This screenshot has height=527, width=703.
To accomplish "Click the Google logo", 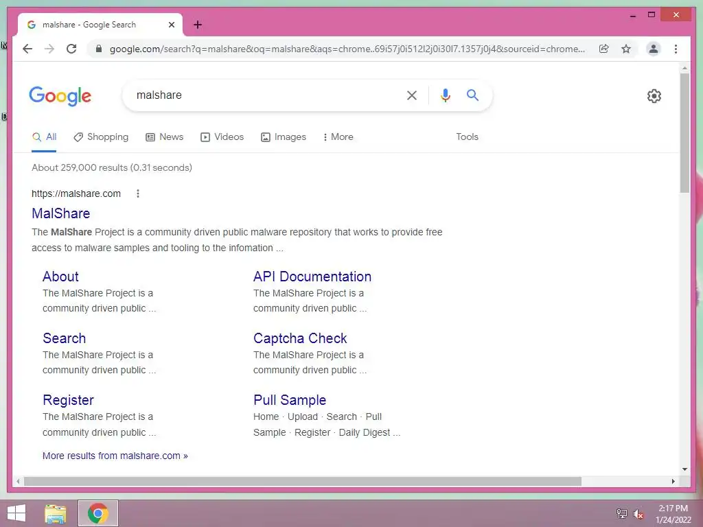I will [x=60, y=96].
